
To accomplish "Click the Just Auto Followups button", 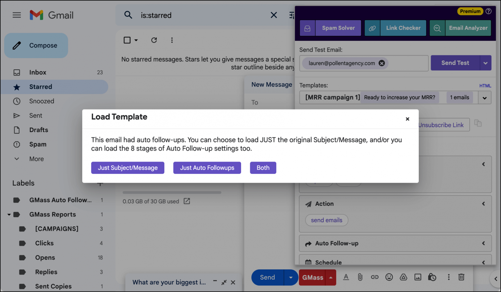I will click(207, 168).
